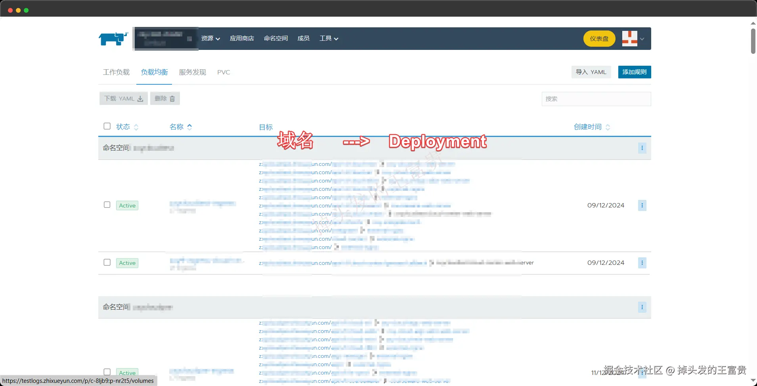
Task: Switch to the 工作负载 tab
Action: 116,72
